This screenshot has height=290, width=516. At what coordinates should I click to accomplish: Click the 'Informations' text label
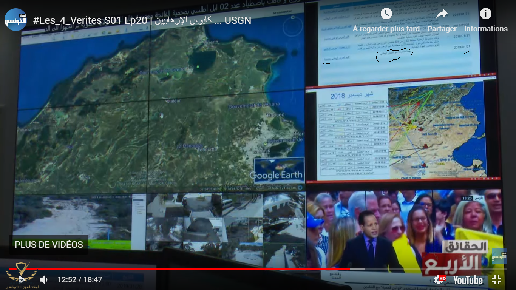(x=485, y=29)
